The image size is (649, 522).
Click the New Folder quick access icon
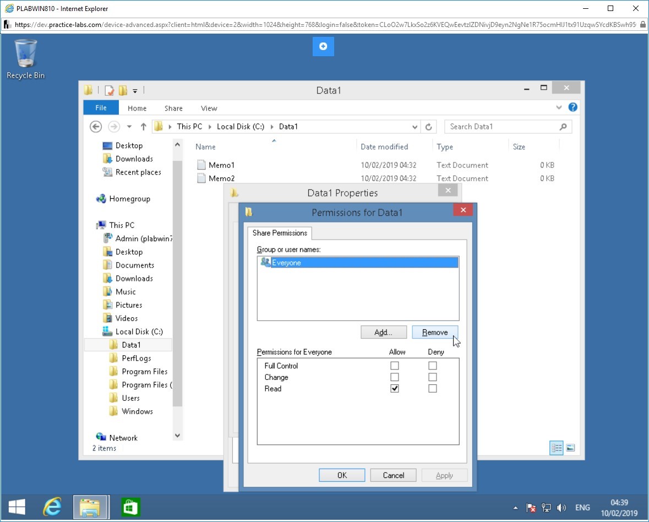pyautogui.click(x=123, y=90)
